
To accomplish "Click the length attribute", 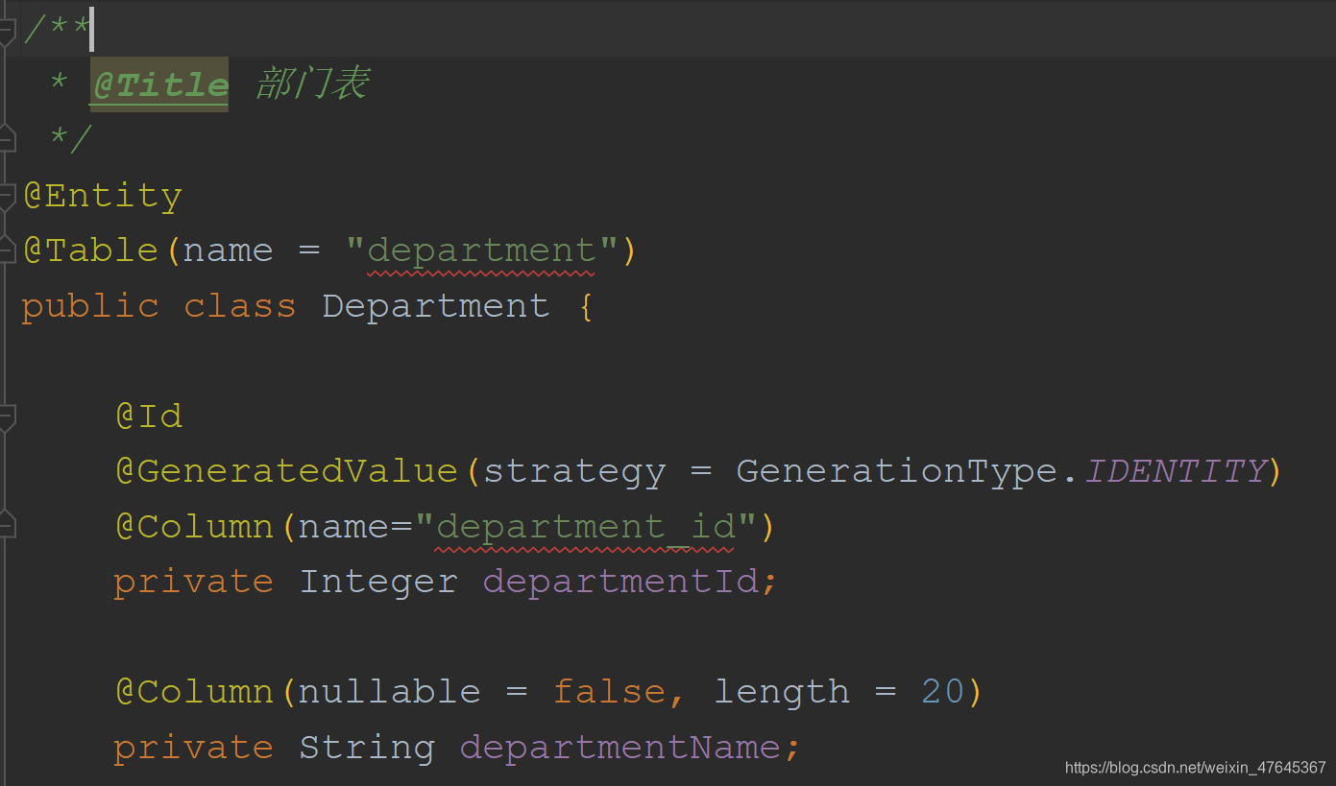I will [782, 693].
